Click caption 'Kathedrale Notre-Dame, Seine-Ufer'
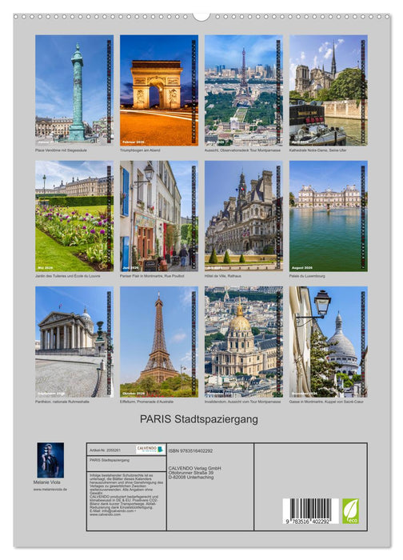The width and height of the screenshot is (403, 560). (317, 150)
